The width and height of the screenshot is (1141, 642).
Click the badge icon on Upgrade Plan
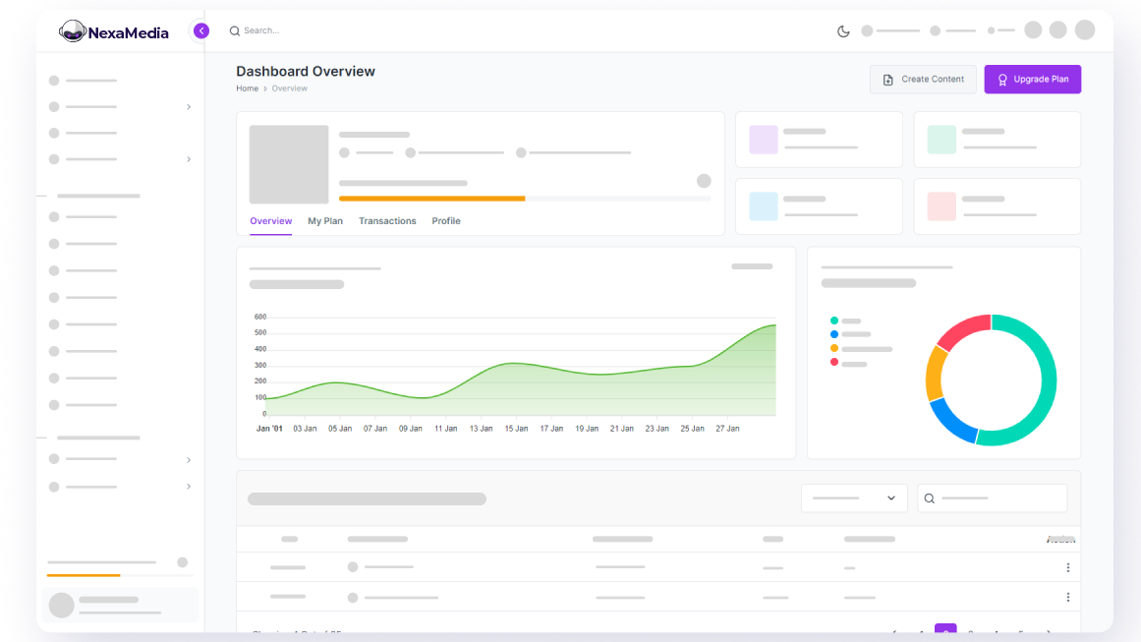pos(1001,80)
